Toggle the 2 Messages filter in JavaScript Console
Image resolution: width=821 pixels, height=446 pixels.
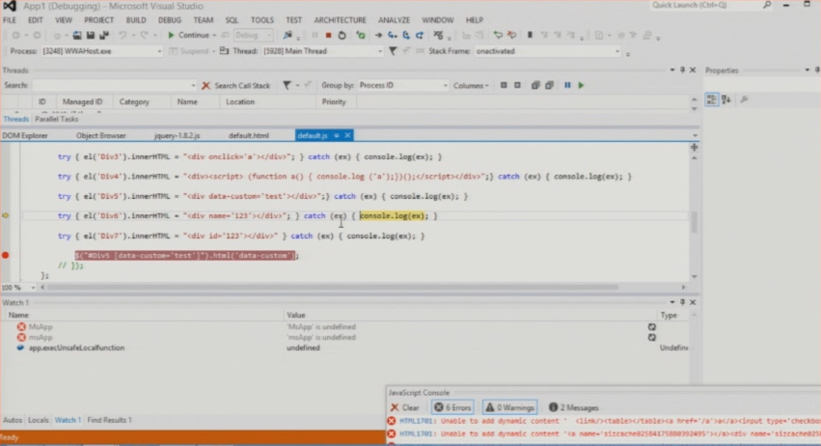point(573,407)
